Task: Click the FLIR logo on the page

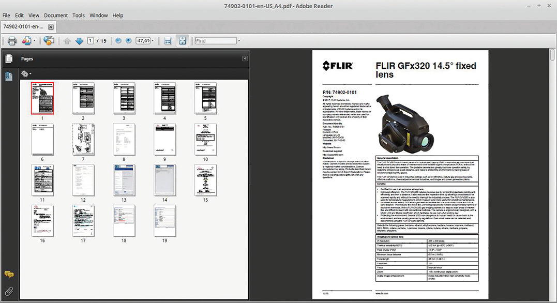Action: (x=338, y=66)
